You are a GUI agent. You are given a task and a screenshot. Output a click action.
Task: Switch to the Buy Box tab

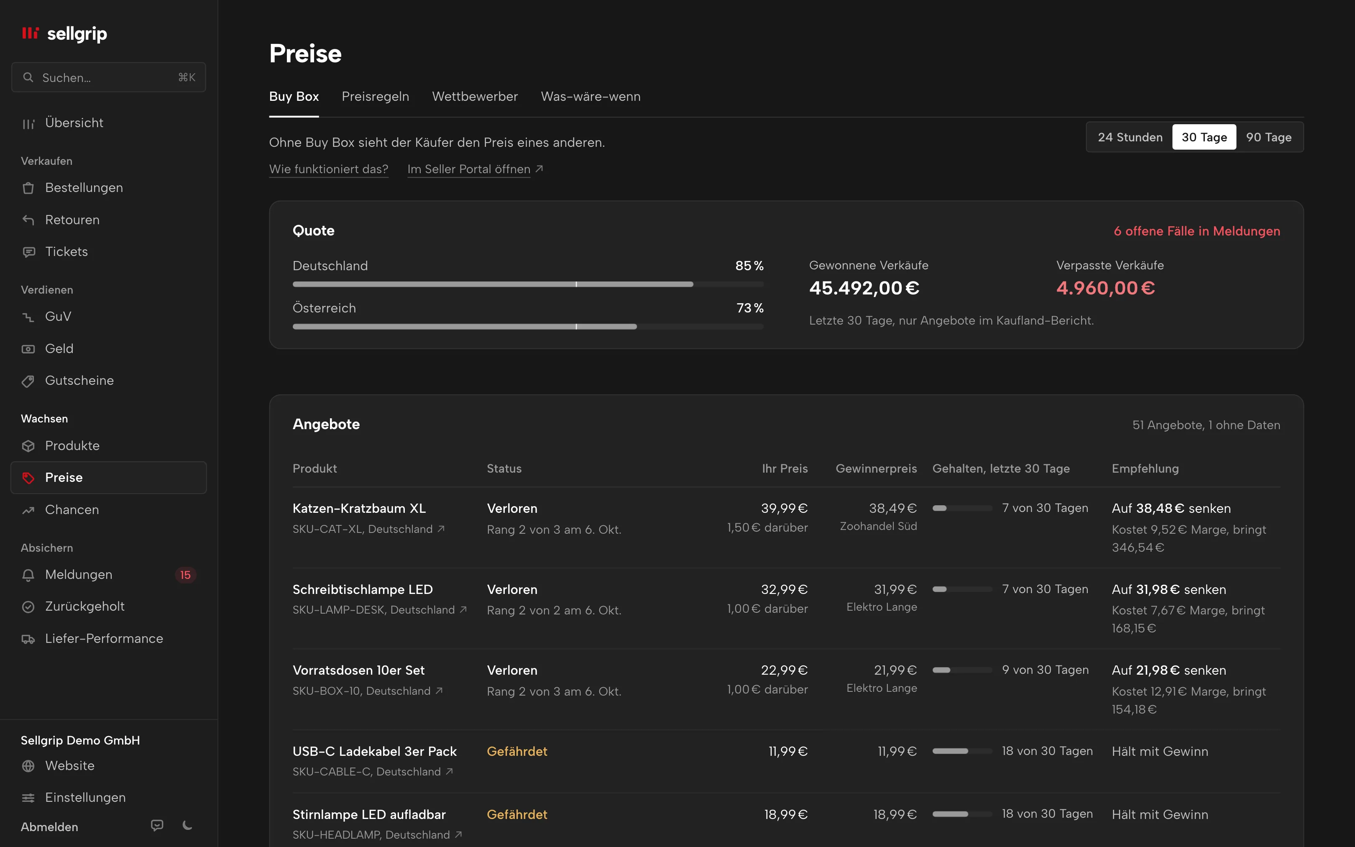coord(294,96)
